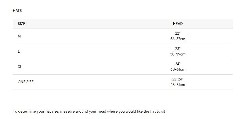Screen dimensions: 242x119
Task: Click the ONE SIZE row label
Action: pos(26,82)
